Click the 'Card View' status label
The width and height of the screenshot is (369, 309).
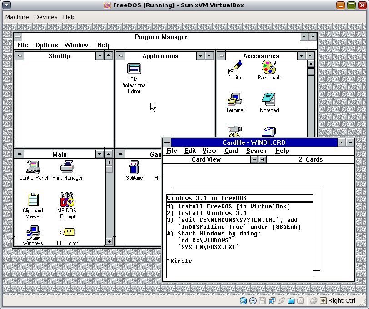[x=206, y=159]
